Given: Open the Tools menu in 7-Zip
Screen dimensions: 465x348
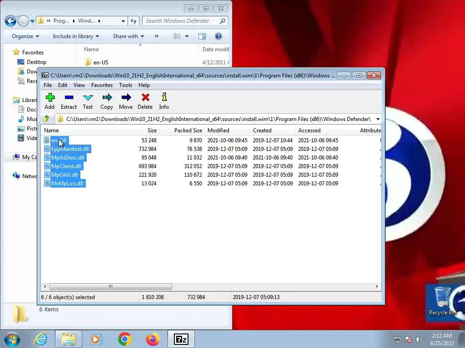Looking at the screenshot, I should [x=126, y=85].
